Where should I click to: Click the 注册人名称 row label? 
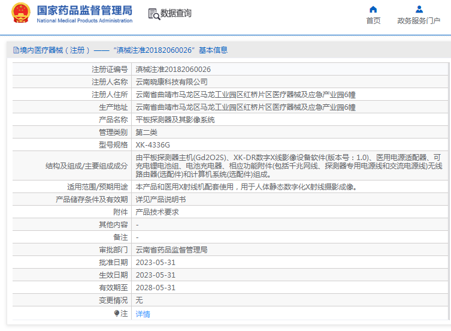pyautogui.click(x=110, y=82)
